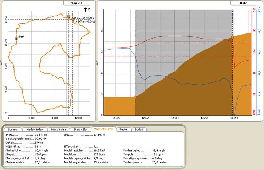Click the Data panel header
The image size is (264, 170).
click(244, 3)
